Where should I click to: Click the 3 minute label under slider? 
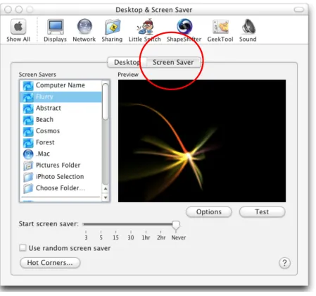coord(86,238)
